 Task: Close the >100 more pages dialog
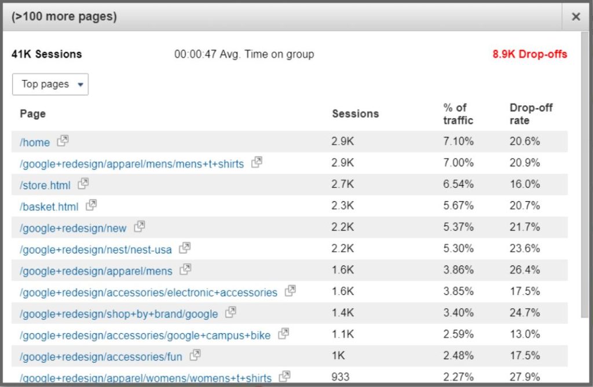576,17
